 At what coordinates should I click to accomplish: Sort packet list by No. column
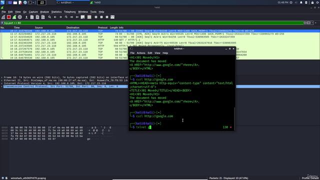2,27
